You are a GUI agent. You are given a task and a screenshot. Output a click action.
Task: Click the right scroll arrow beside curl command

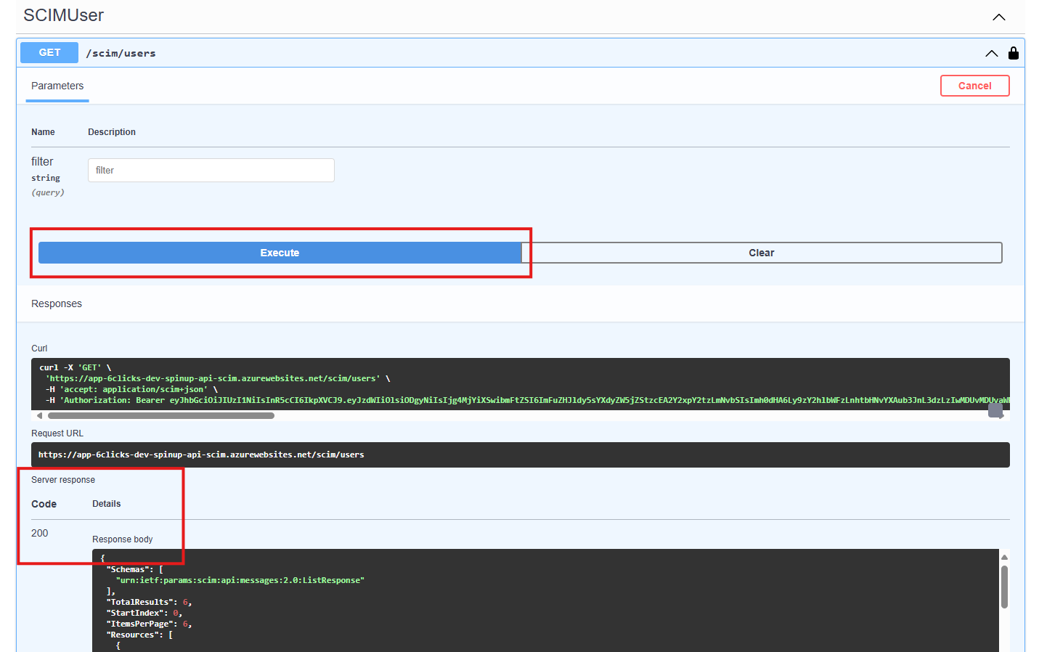click(1000, 415)
